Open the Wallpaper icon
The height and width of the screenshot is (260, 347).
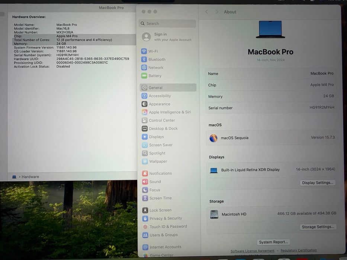coord(145,161)
